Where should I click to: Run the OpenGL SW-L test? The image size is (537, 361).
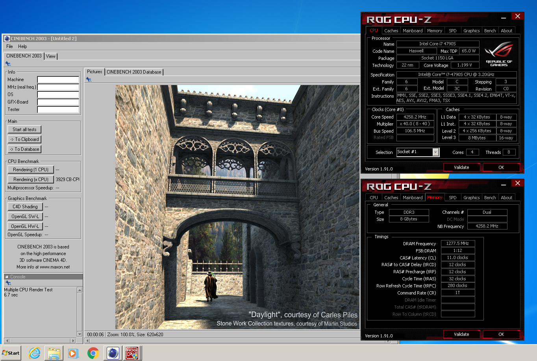25,217
